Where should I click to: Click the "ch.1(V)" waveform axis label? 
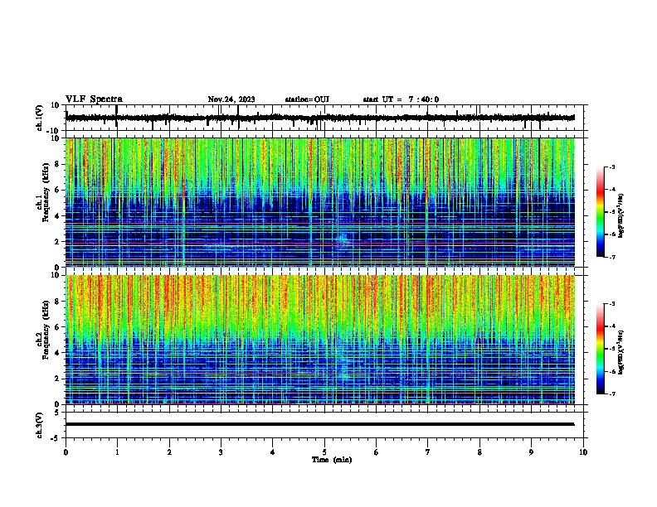click(x=40, y=118)
